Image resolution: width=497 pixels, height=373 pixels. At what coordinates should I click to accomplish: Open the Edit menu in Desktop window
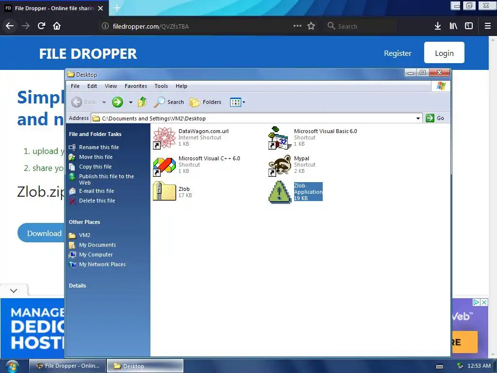[x=92, y=86]
